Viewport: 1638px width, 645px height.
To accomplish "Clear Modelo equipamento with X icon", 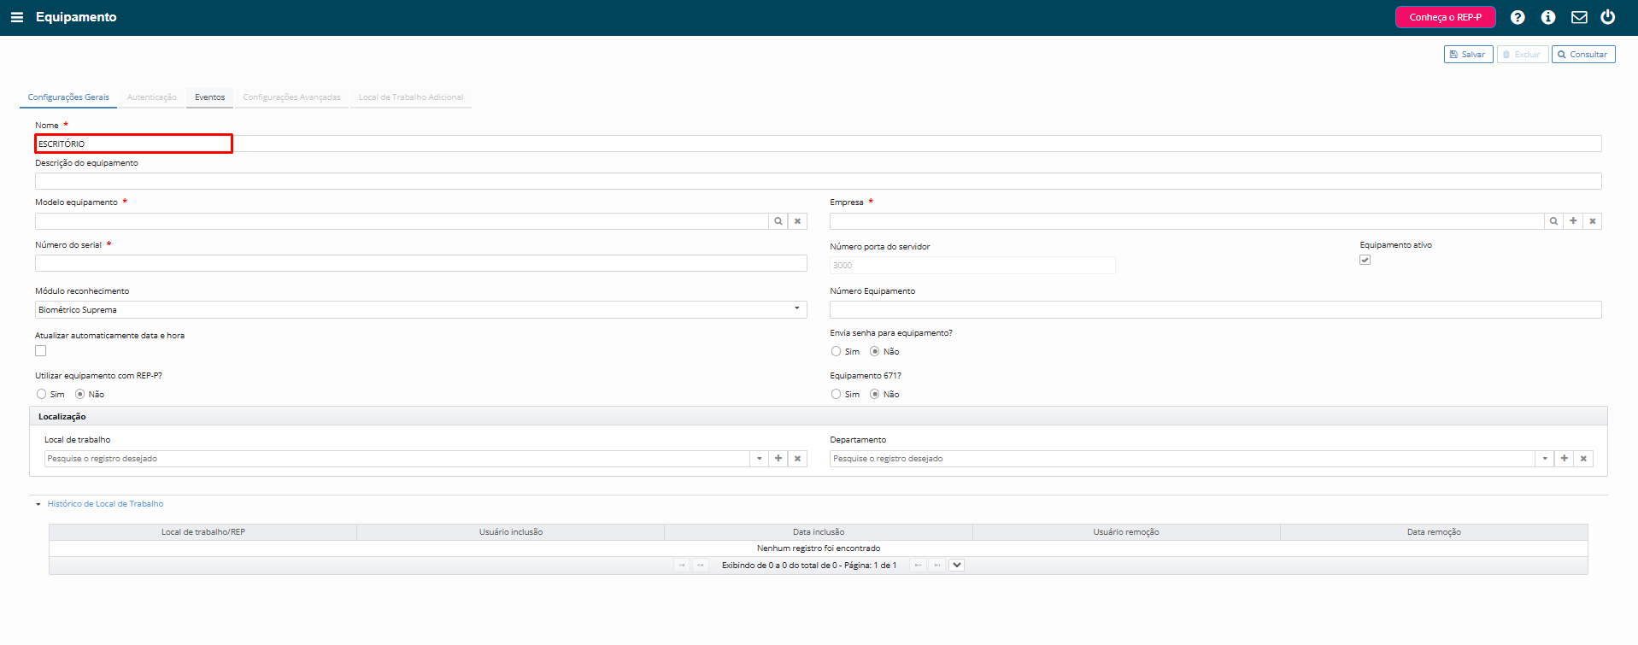I will 798,221.
